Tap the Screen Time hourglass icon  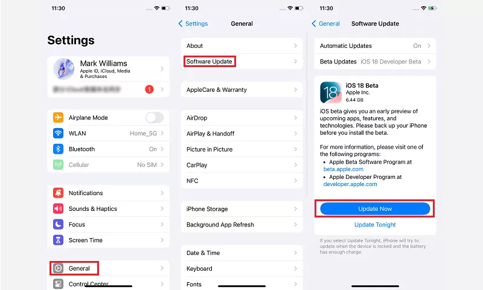pyautogui.click(x=58, y=240)
